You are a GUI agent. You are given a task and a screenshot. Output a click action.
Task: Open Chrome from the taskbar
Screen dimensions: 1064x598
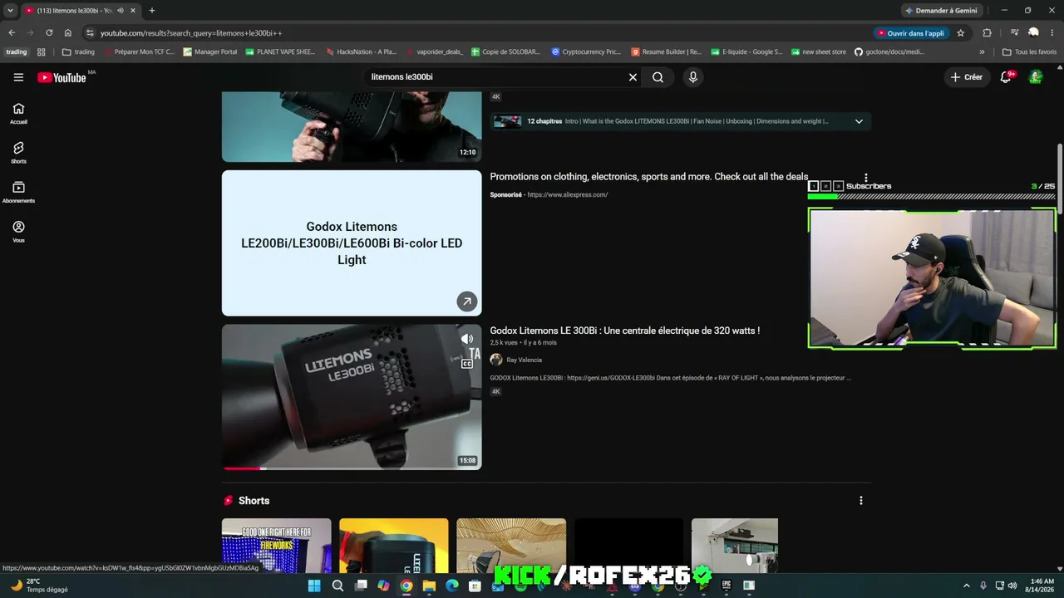(406, 586)
